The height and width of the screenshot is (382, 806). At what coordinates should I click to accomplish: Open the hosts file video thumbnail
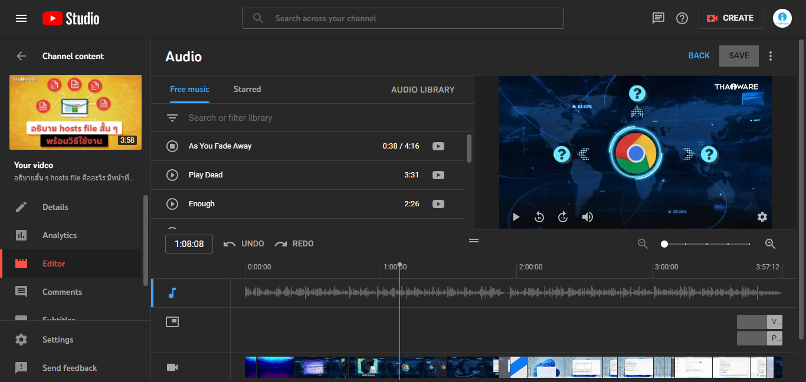tap(76, 112)
